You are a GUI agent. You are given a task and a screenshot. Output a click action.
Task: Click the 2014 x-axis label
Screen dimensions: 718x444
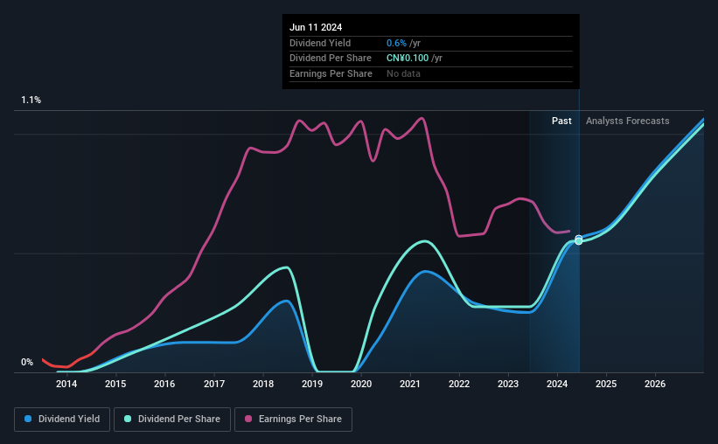66,384
